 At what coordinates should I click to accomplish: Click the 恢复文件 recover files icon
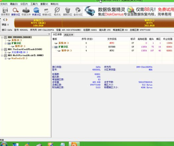pyautogui.click(x=26, y=11)
